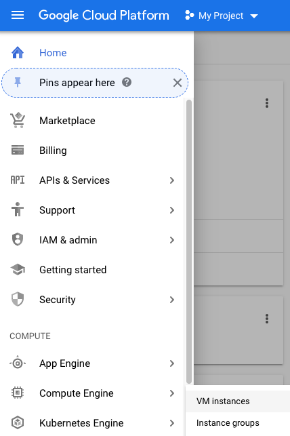290x436 pixels.
Task: Click the API icon beside APIs & Services
Action: click(18, 180)
